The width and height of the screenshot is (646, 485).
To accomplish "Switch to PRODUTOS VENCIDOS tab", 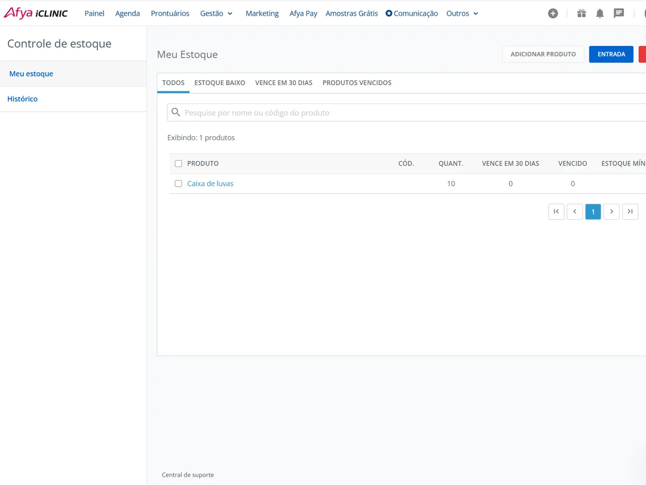I will tap(357, 82).
